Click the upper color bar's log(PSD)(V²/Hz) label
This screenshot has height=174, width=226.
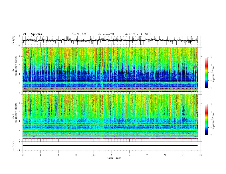click(x=214, y=74)
